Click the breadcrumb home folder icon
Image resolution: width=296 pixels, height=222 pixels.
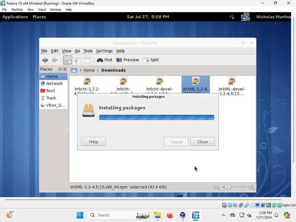[x=74, y=70]
